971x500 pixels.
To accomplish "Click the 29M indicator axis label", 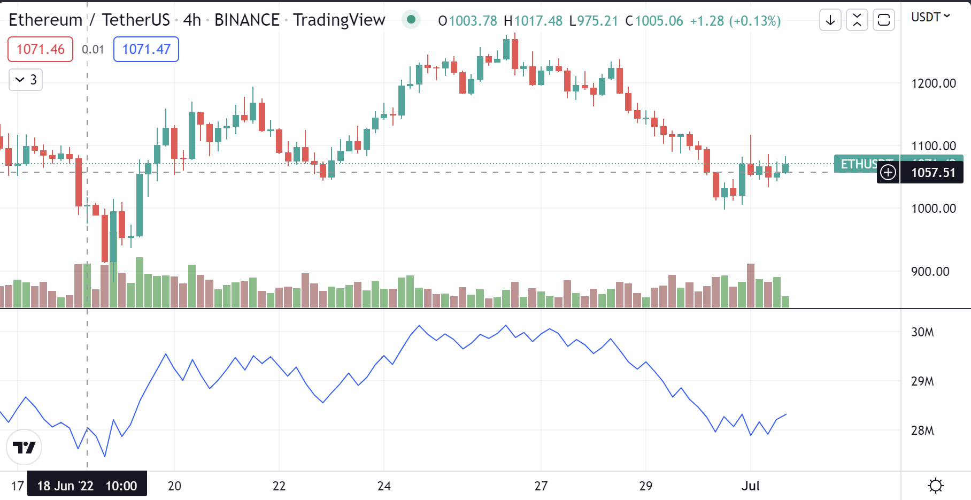I will [x=922, y=381].
